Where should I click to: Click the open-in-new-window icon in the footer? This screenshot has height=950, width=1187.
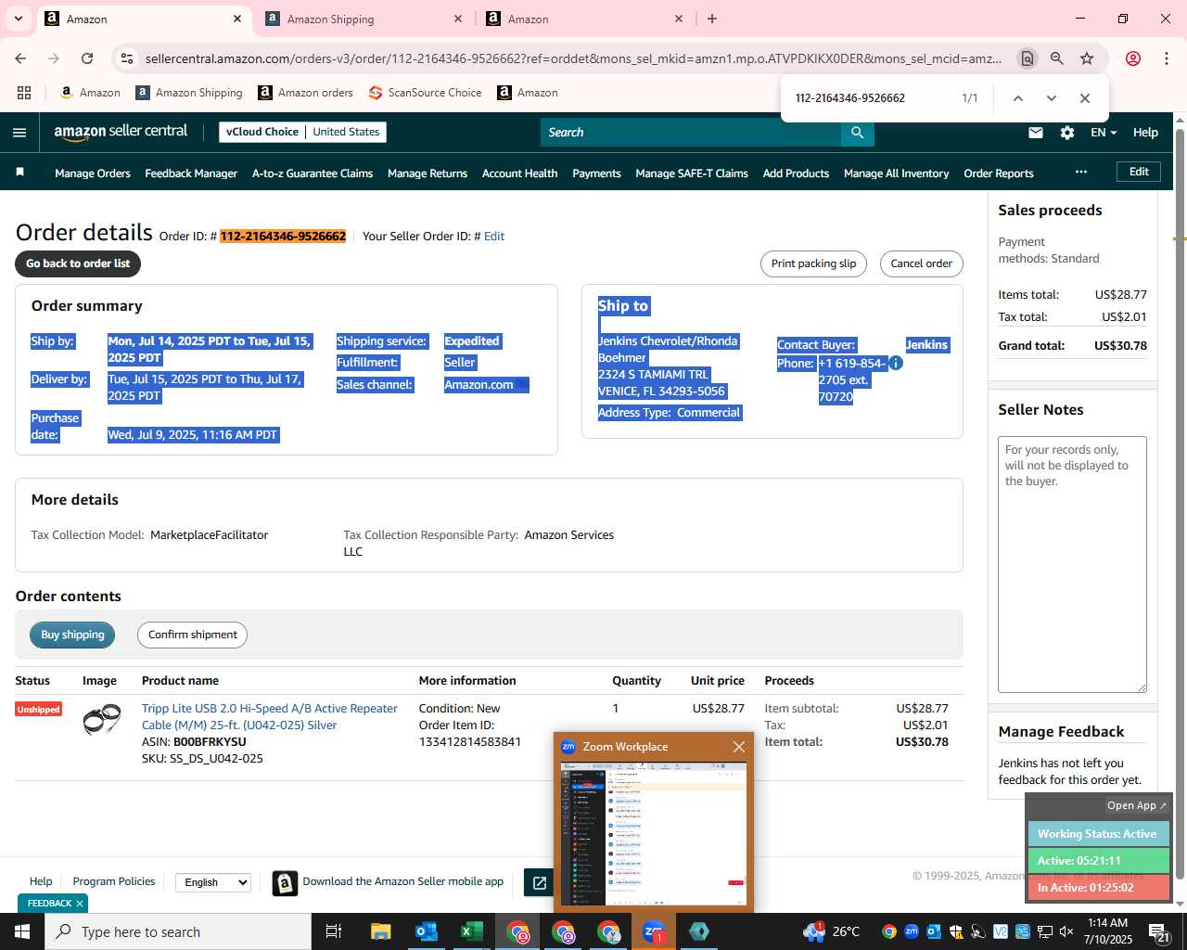[539, 882]
